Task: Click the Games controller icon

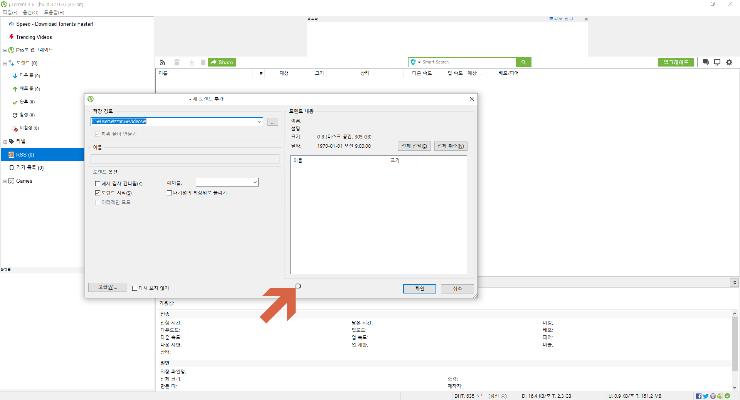Action: [11, 181]
